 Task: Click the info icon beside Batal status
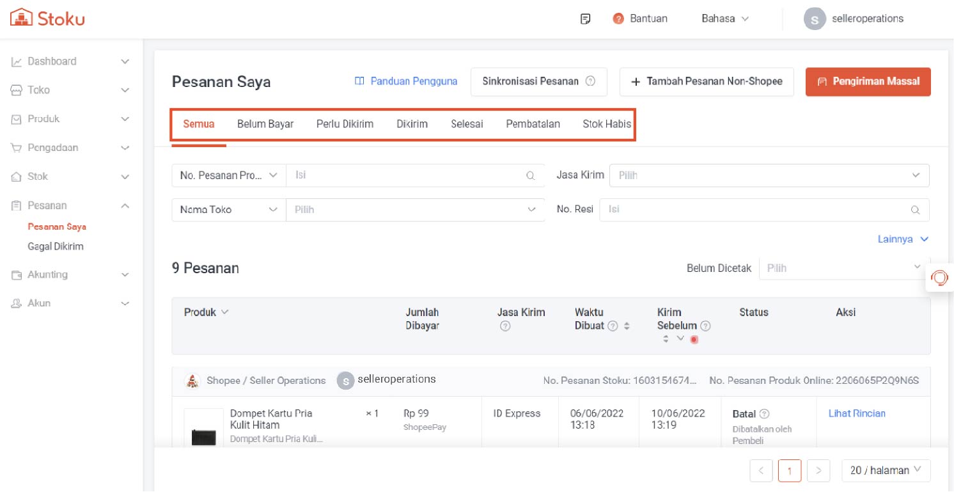tap(764, 414)
